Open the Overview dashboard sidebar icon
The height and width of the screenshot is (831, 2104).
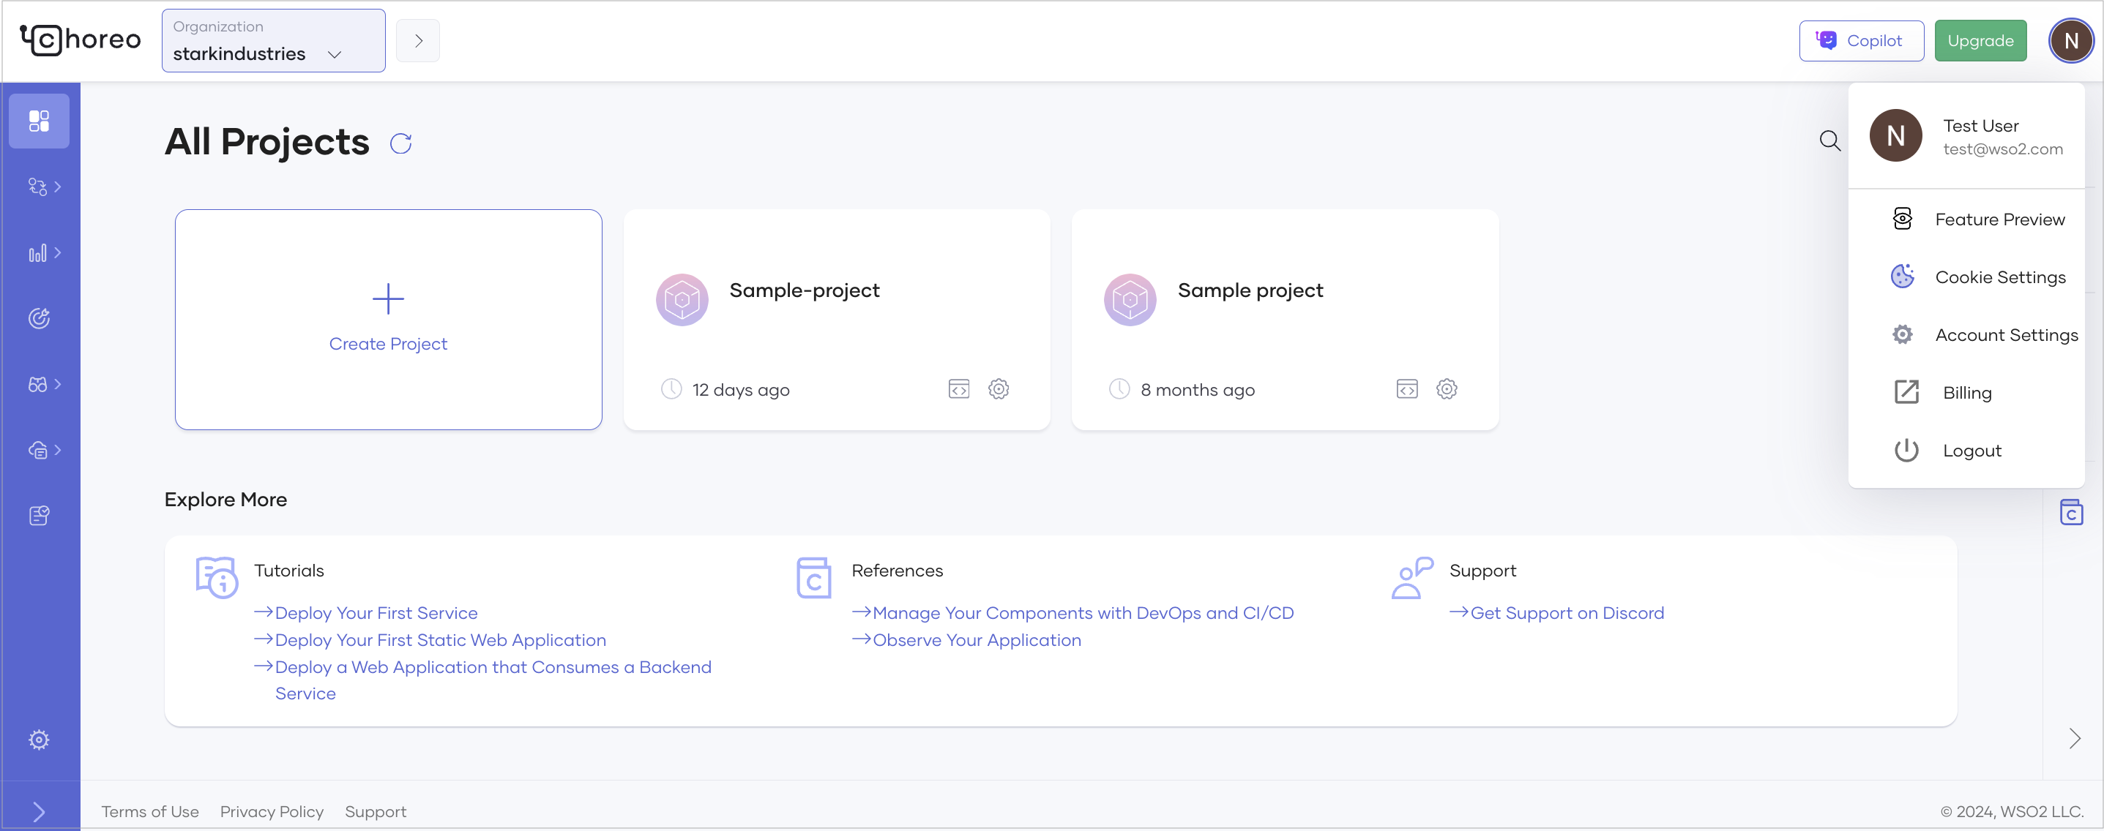coord(40,121)
